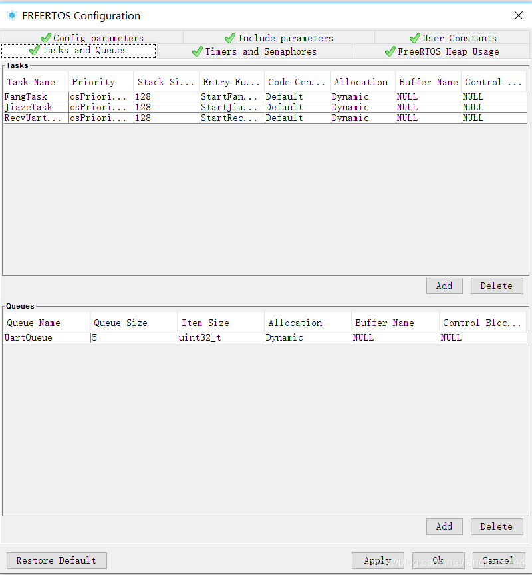Click the Cancel button
Image resolution: width=532 pixels, height=575 pixels.
[x=499, y=560]
